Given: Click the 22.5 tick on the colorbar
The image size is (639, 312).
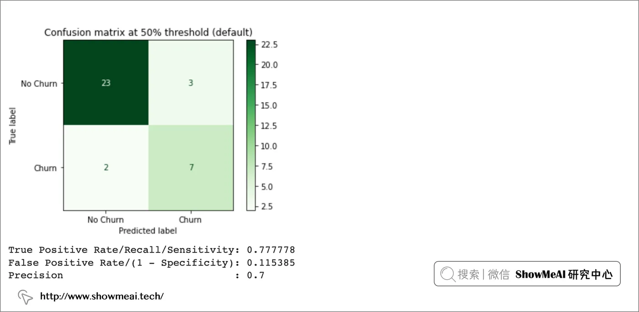Looking at the screenshot, I should [x=269, y=44].
